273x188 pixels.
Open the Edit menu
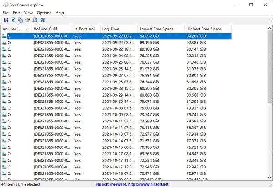(16, 13)
